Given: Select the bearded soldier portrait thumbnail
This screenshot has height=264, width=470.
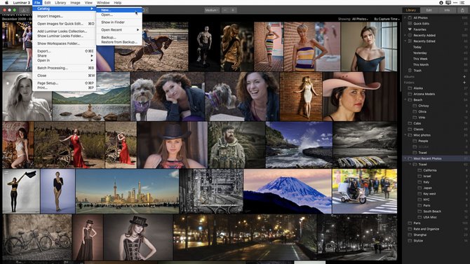Looking at the screenshot, I should 236,145.
